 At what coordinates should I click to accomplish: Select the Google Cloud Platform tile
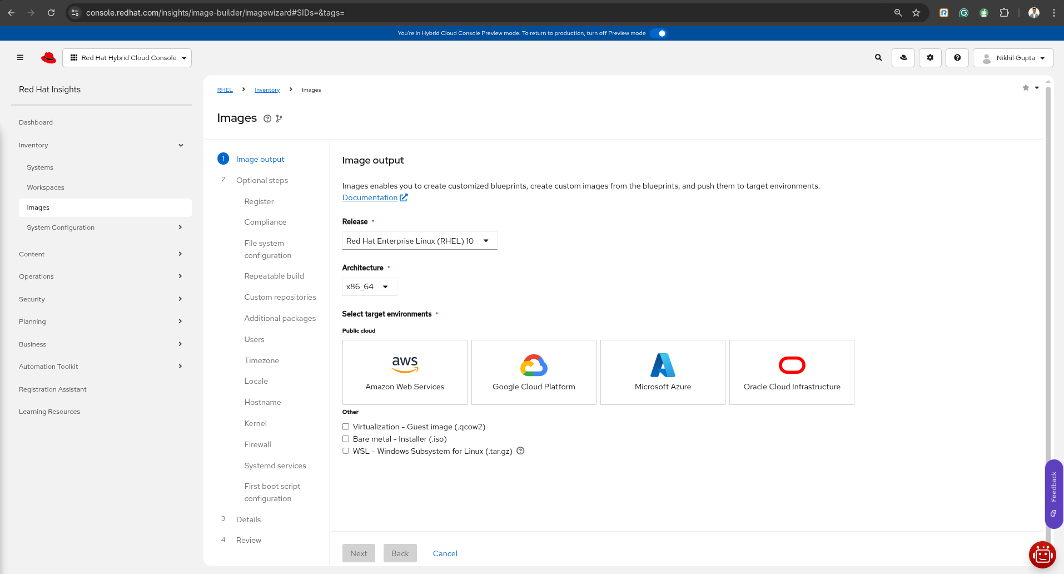[x=534, y=372]
